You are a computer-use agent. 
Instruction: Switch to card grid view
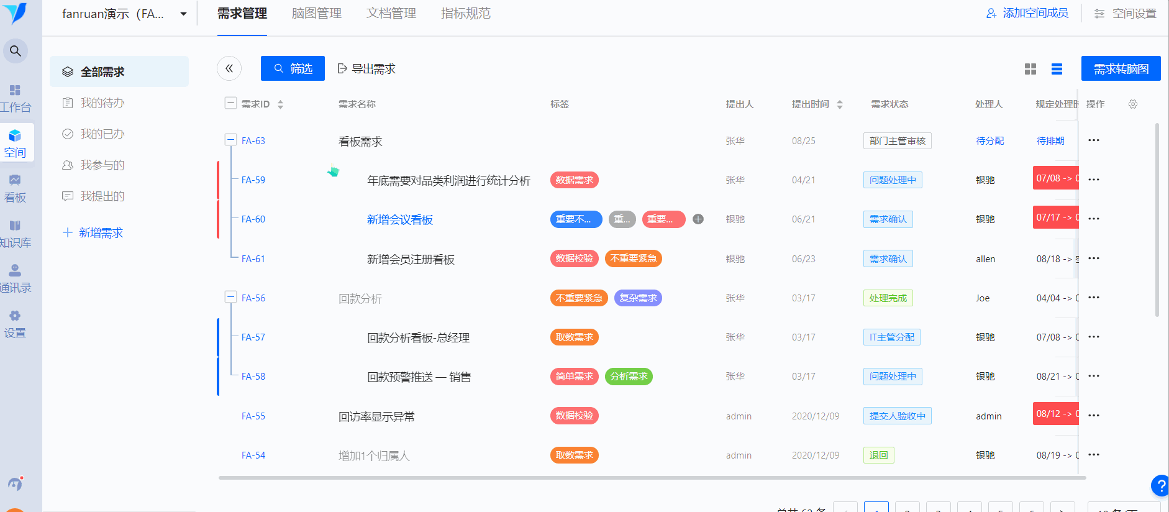1030,69
